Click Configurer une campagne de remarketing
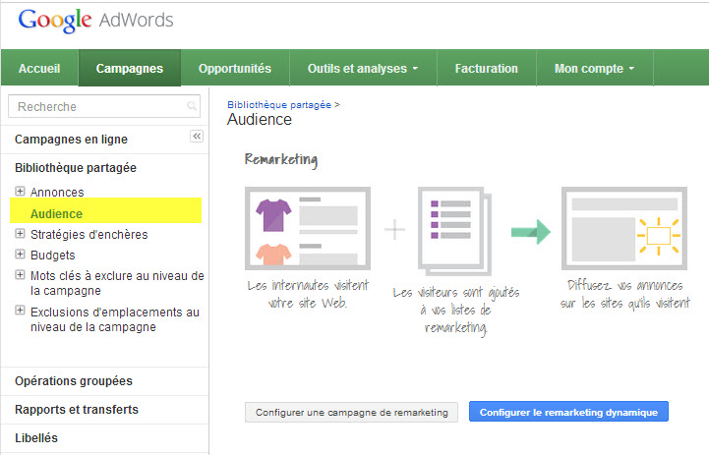Image resolution: width=709 pixels, height=455 pixels. [351, 412]
